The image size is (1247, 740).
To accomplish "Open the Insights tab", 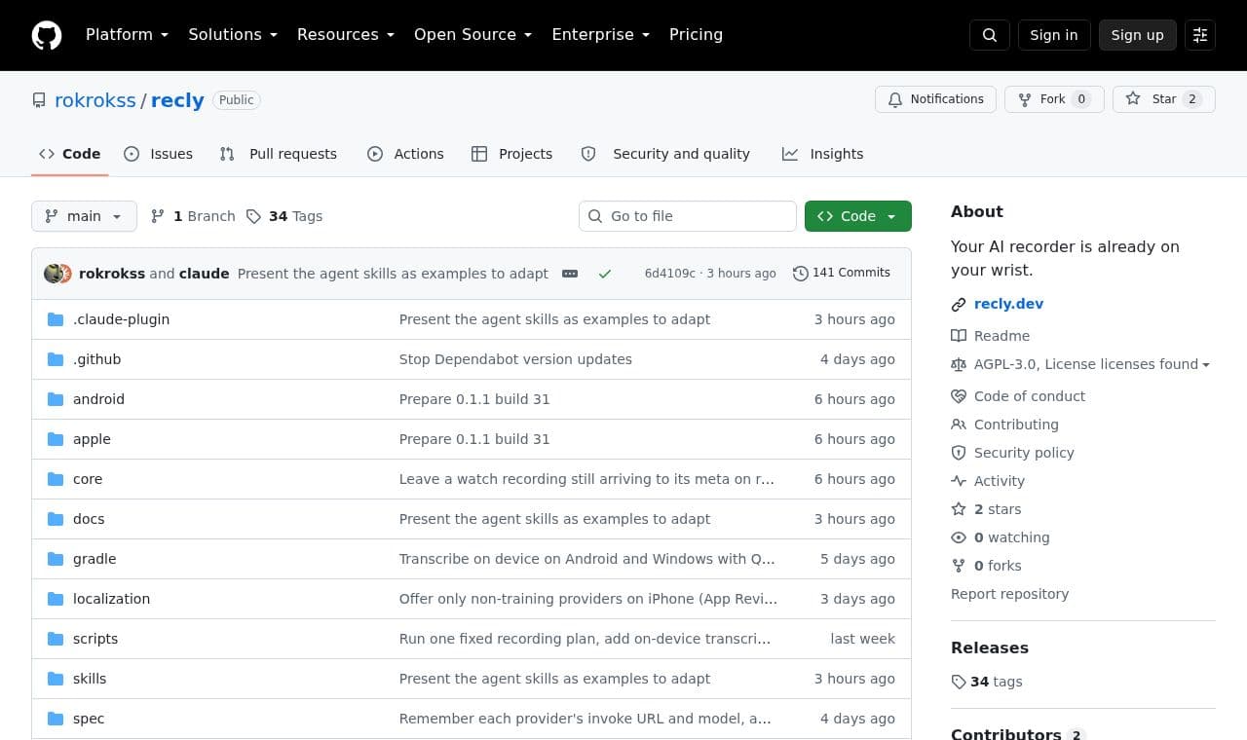I will [823, 154].
